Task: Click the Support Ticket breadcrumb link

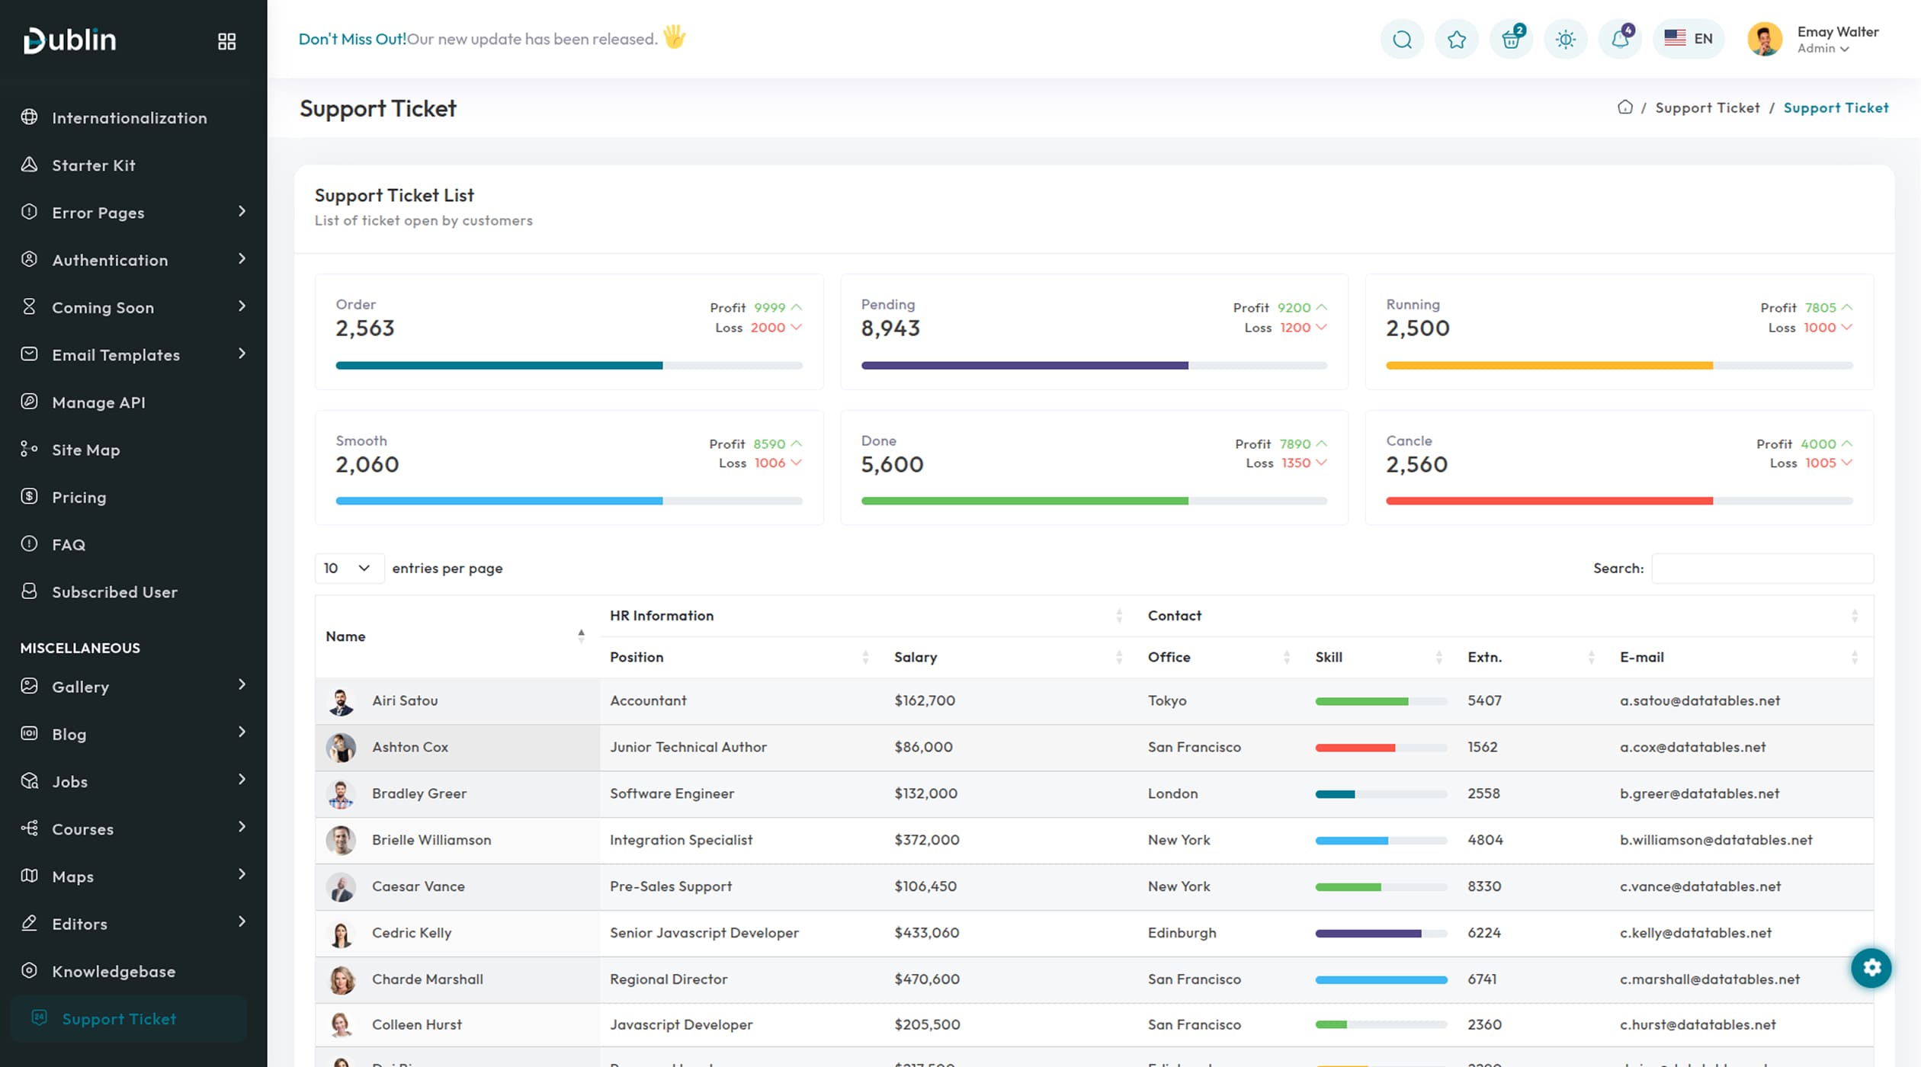Action: point(1707,108)
